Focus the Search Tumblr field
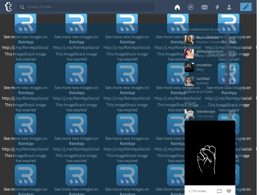260x195 pixels. (x=85, y=7)
